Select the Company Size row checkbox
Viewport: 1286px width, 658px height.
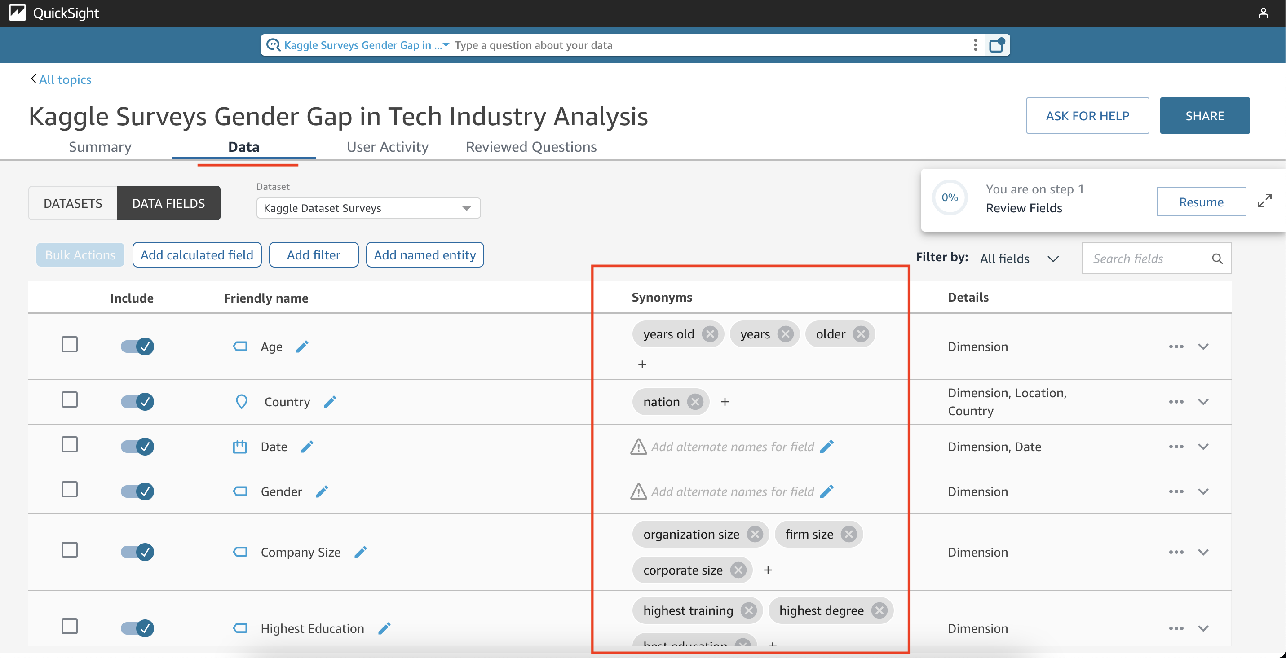(69, 550)
